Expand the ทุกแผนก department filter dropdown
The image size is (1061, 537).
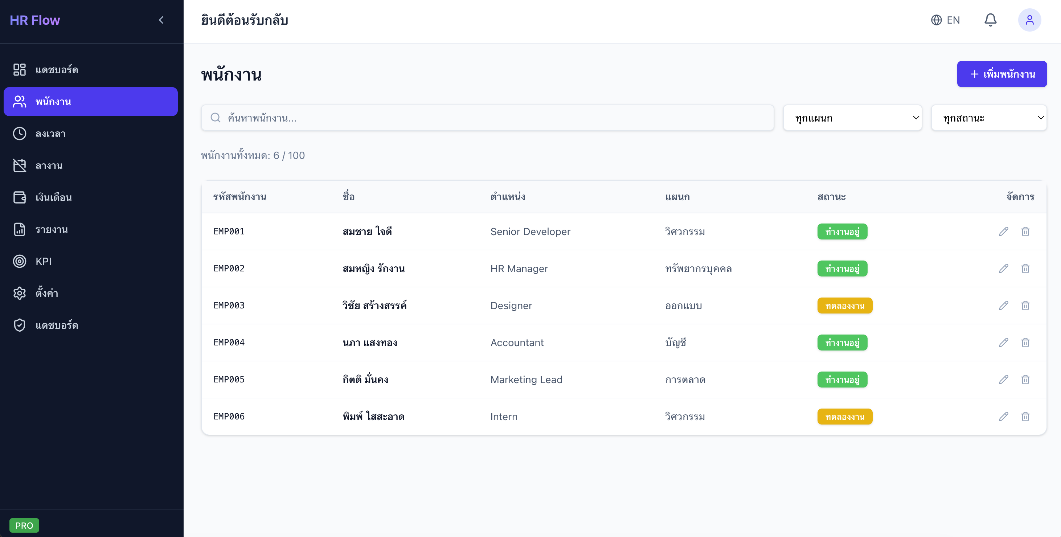click(852, 118)
